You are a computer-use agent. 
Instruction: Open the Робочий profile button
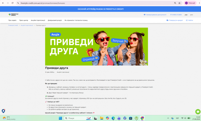point(190,3)
